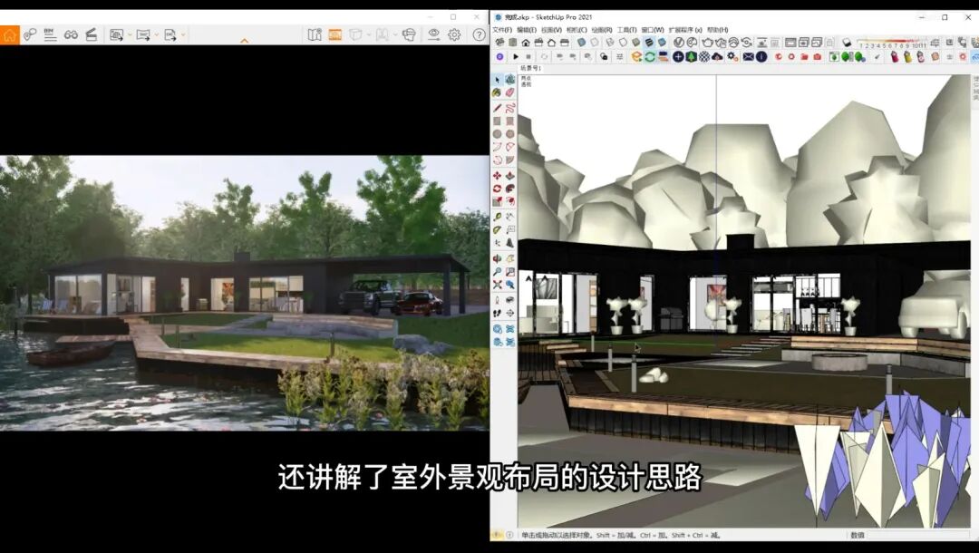
Task: Click the red camera icon in toolbar
Action: coord(818,57)
